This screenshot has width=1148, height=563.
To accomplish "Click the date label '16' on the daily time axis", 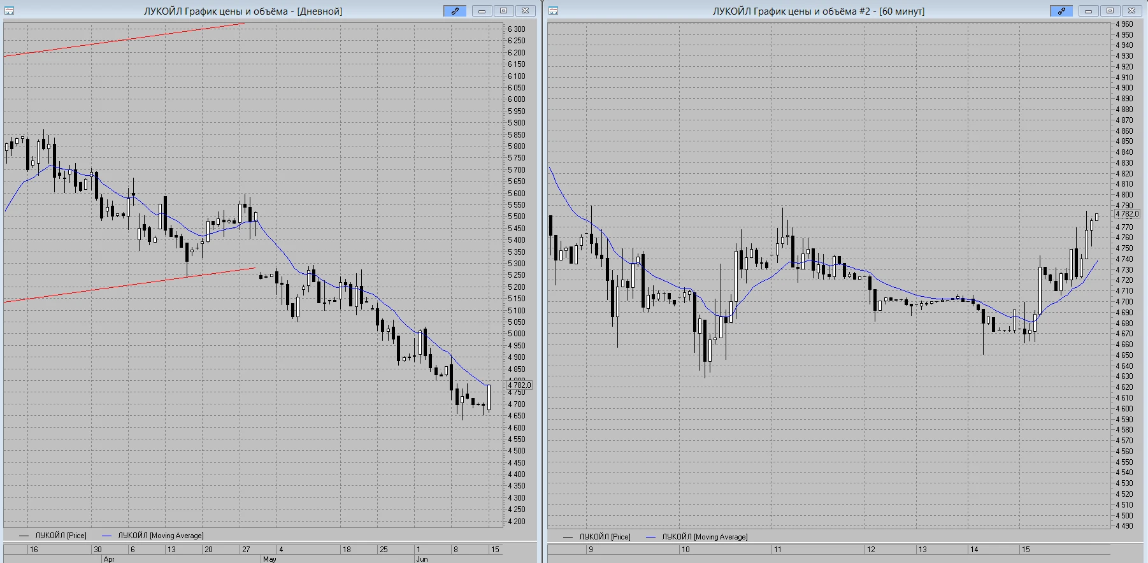I will 34,549.
